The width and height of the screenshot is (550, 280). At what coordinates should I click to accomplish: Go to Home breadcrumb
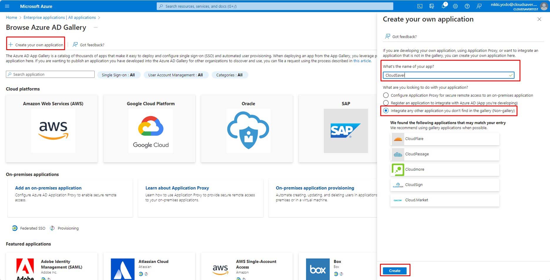[x=11, y=18]
